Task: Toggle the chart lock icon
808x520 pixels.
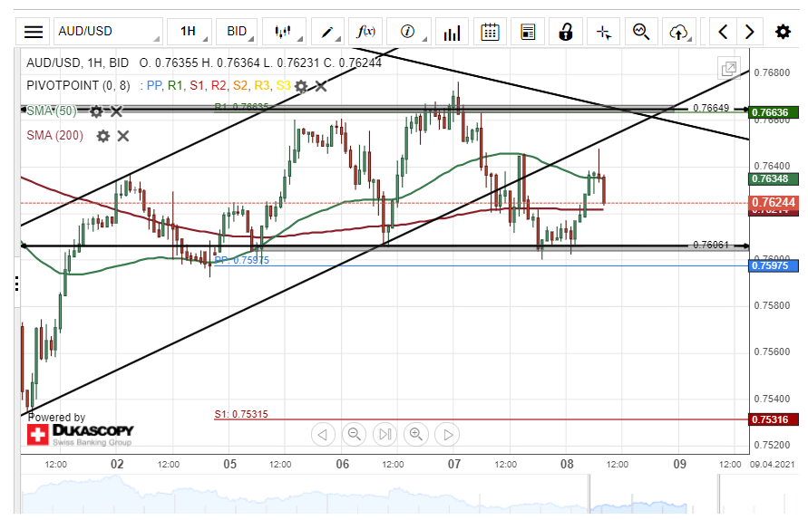Action: point(565,32)
